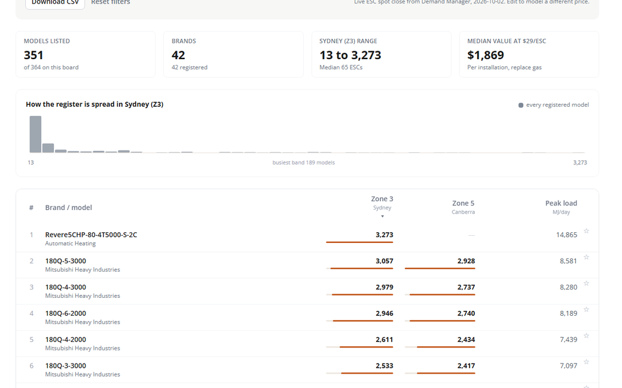
Task: Click the "of 364 on this board" caption
Action: pos(51,67)
